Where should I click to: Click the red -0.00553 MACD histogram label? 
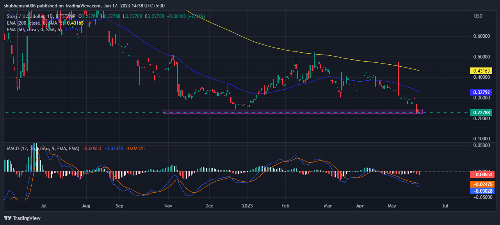[x=483, y=174]
